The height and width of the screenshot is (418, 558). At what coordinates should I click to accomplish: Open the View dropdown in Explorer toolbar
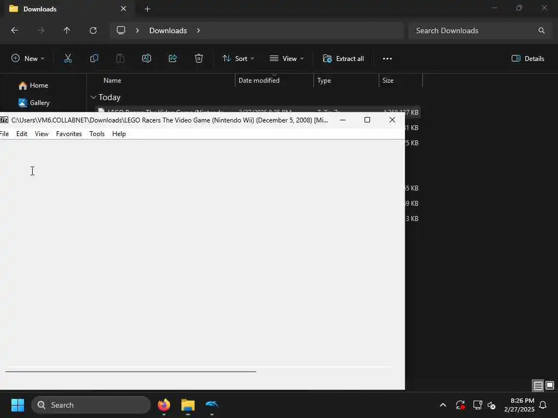287,59
